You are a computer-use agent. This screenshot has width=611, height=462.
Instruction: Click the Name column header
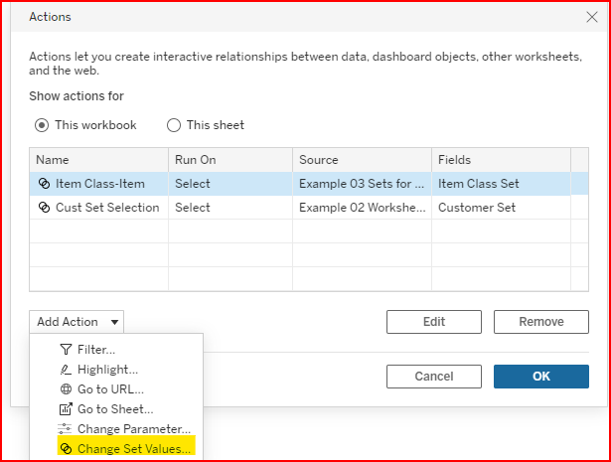(x=97, y=160)
